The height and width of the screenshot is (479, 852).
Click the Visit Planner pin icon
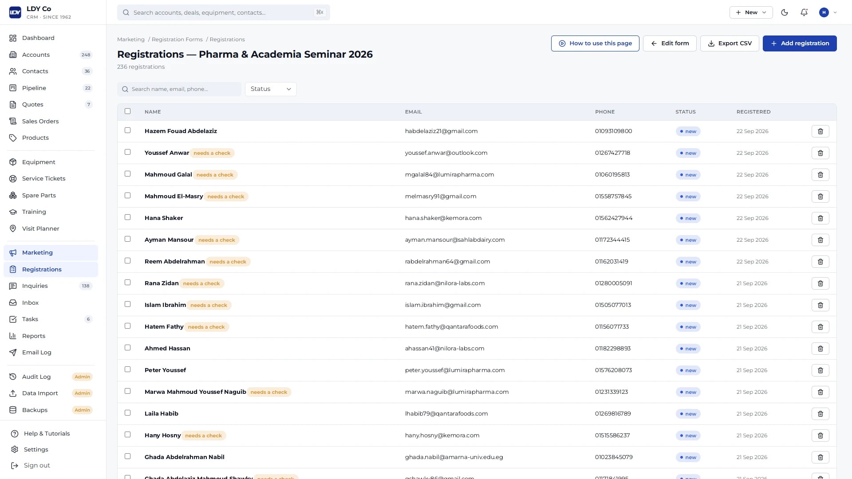pyautogui.click(x=13, y=228)
